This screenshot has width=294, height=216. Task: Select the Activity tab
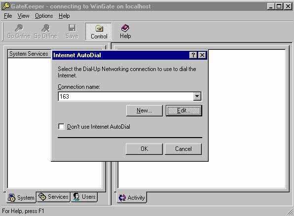click(x=132, y=198)
